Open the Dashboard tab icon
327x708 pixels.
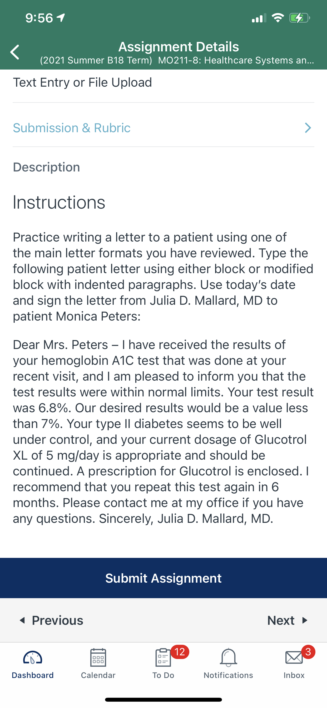click(33, 658)
